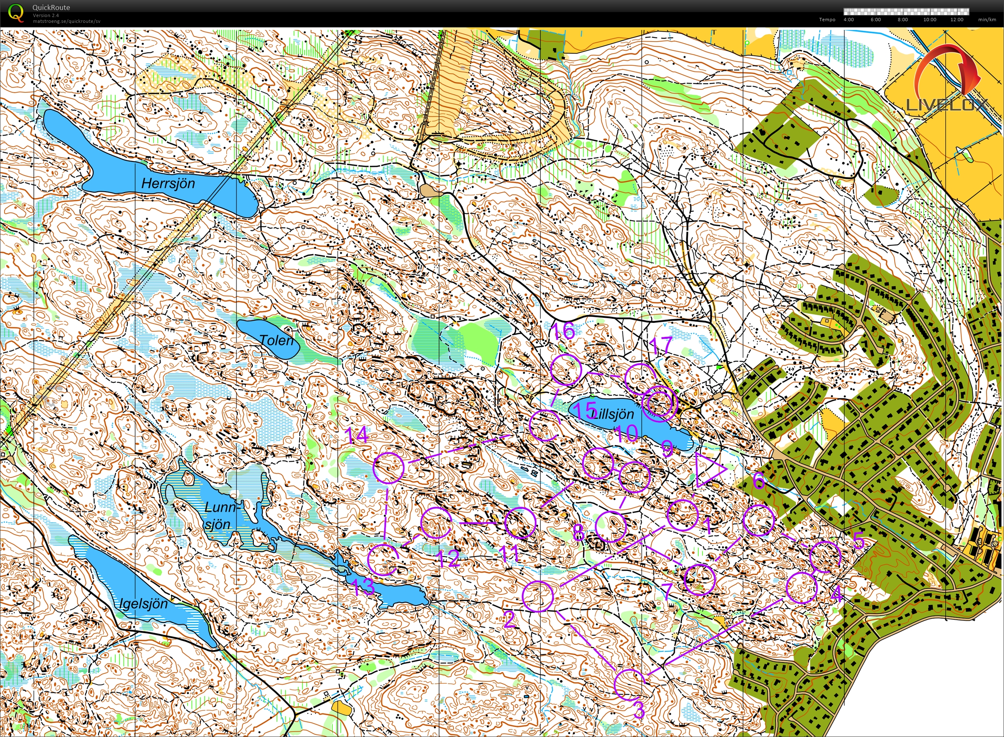Select control circle 3
The image size is (1004, 737).
(630, 685)
